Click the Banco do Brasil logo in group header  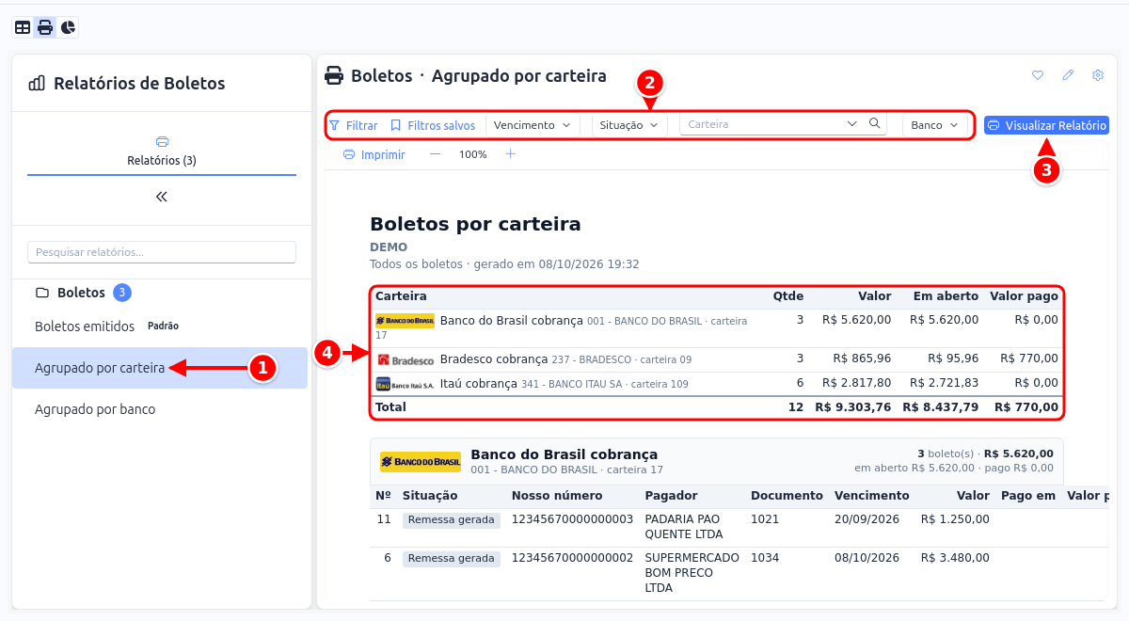point(421,462)
